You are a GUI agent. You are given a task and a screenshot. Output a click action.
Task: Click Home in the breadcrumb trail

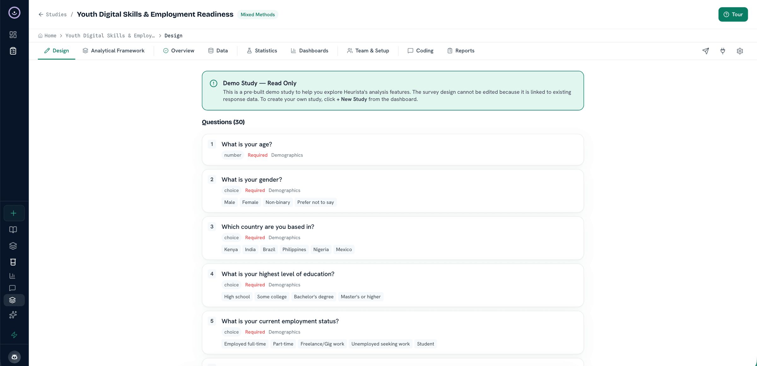coord(50,36)
